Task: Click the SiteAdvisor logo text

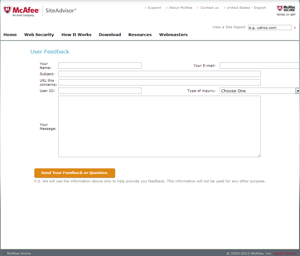Action: (x=61, y=11)
